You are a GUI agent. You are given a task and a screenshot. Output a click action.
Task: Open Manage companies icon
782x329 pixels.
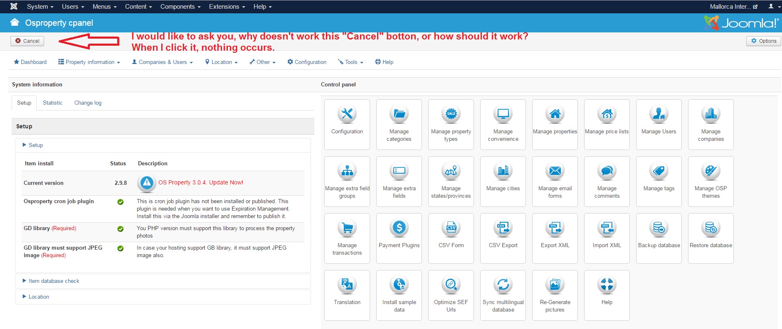[711, 124]
